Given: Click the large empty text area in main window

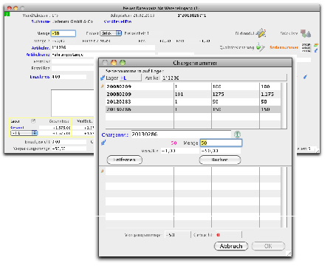Looking at the screenshot, I should (x=72, y=103).
